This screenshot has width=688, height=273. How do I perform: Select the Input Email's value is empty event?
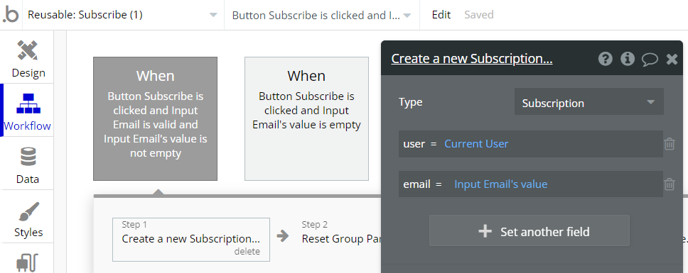click(x=306, y=118)
